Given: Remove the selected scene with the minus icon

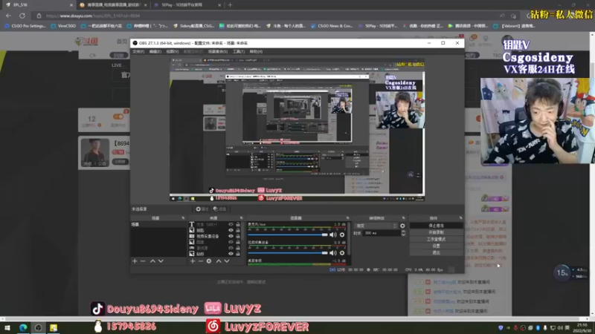Looking at the screenshot, I should point(143,261).
